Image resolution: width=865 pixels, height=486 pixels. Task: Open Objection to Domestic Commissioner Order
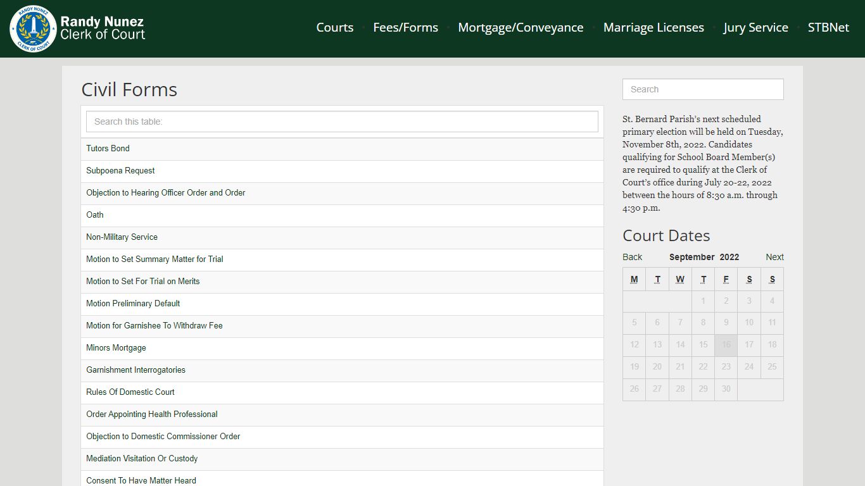[x=163, y=437]
